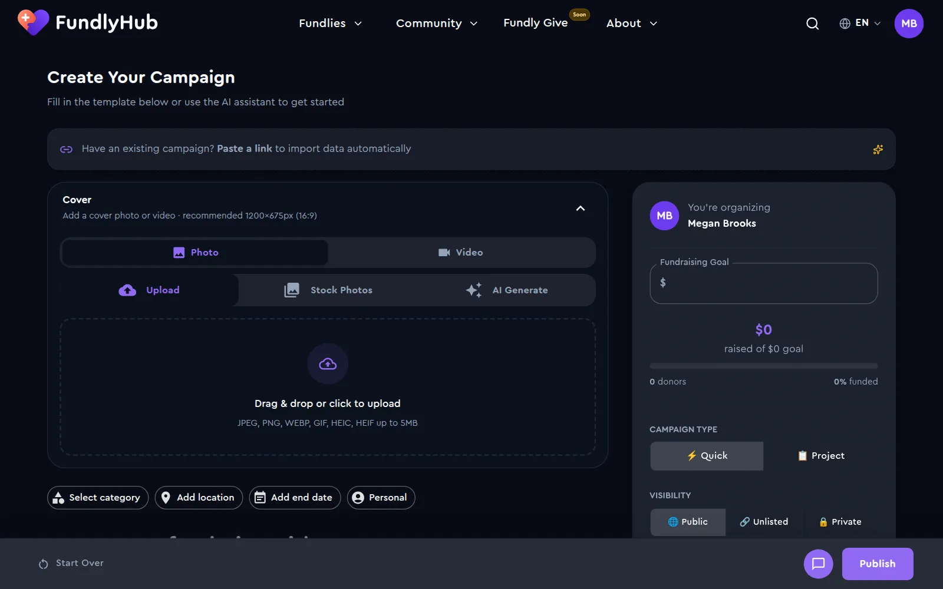The width and height of the screenshot is (943, 589).
Task: Open the Fundly Give menu item
Action: point(535,23)
